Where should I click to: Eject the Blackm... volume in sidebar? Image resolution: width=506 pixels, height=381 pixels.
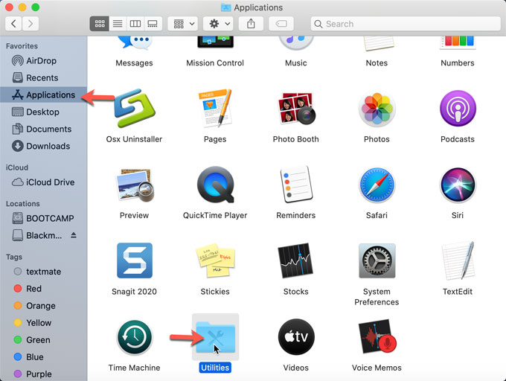coord(73,235)
